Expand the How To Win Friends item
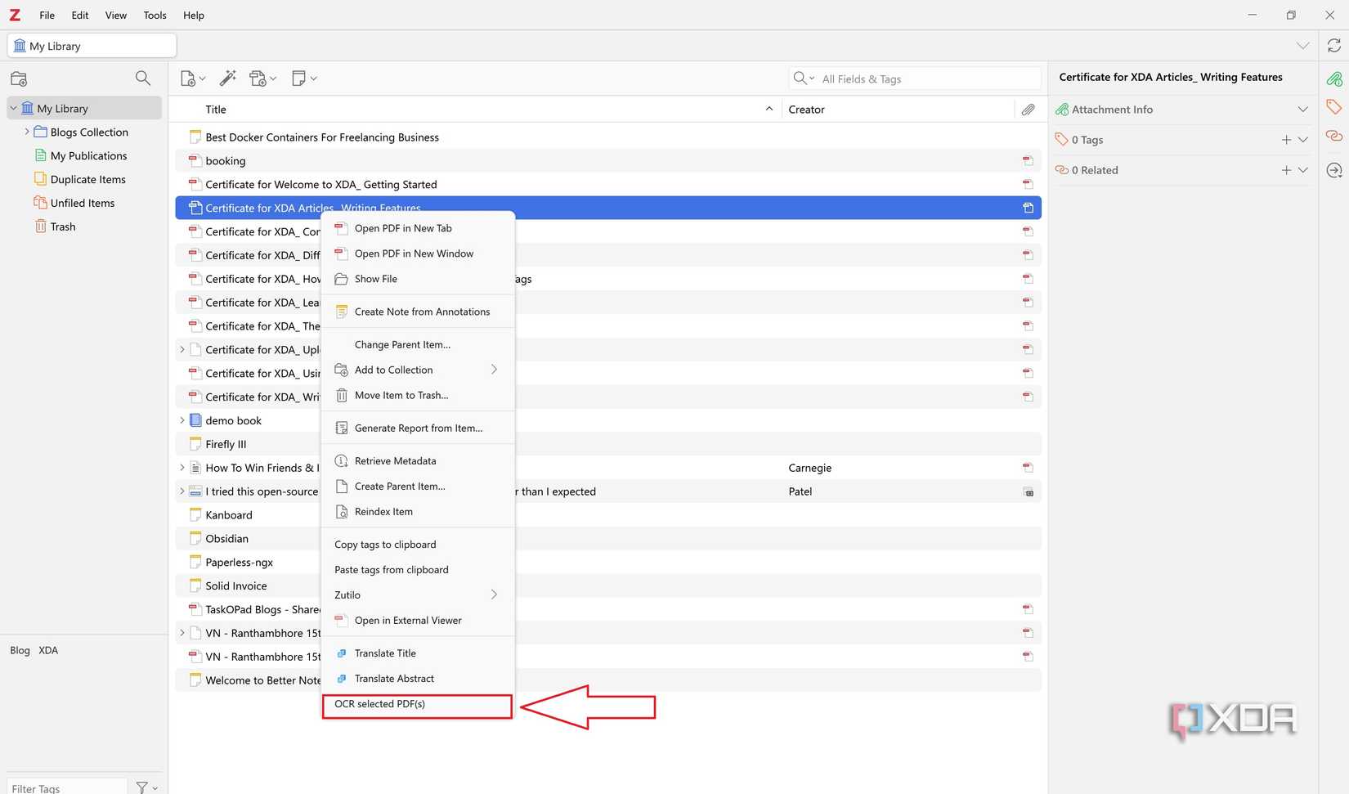Image resolution: width=1349 pixels, height=794 pixels. 182,468
